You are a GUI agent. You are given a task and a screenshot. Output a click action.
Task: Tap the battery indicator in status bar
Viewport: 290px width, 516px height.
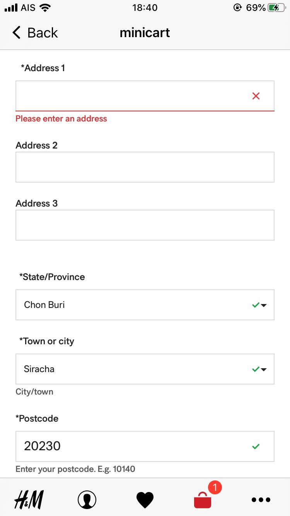coord(276,8)
